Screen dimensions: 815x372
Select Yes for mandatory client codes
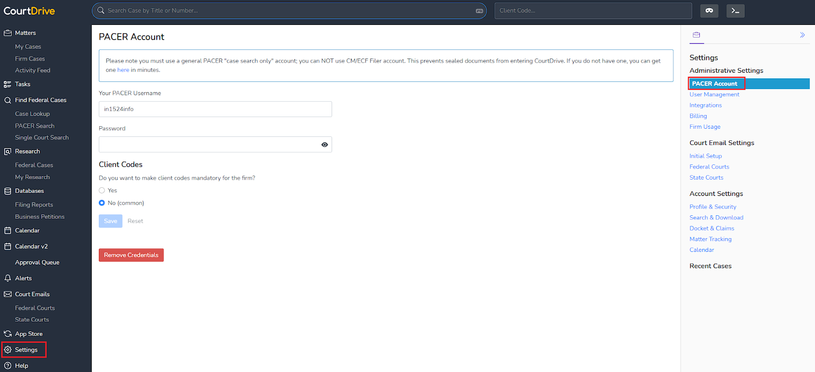point(102,190)
